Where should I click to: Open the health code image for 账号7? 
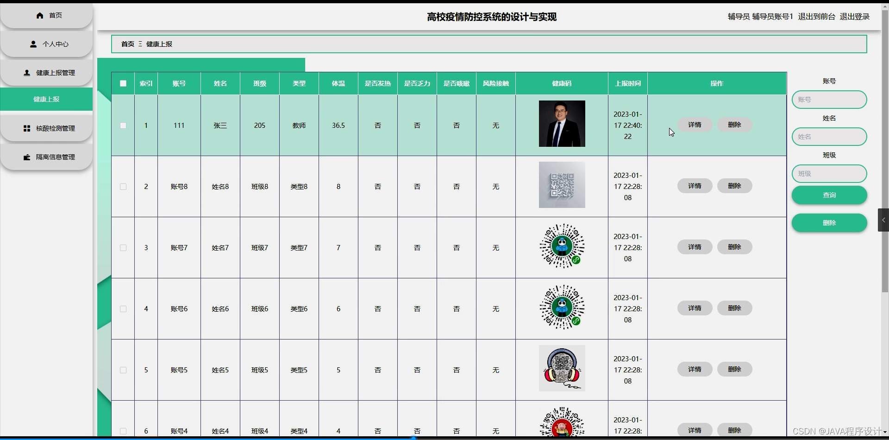(562, 246)
